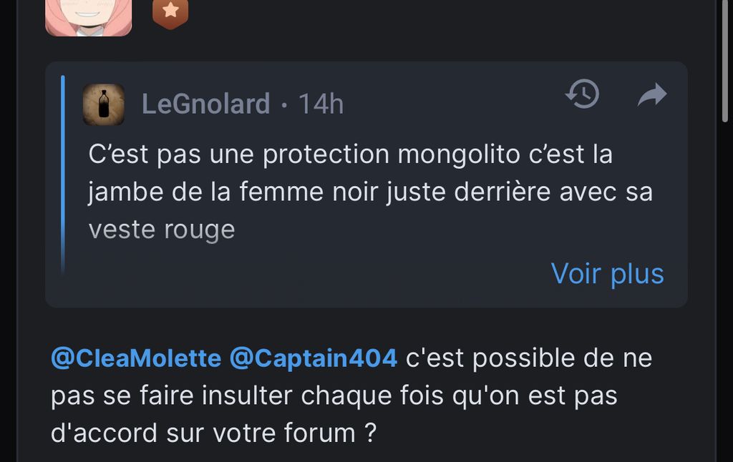The image size is (733, 462).
Task: Open the quoted post's edit history clock icon
Action: point(582,94)
